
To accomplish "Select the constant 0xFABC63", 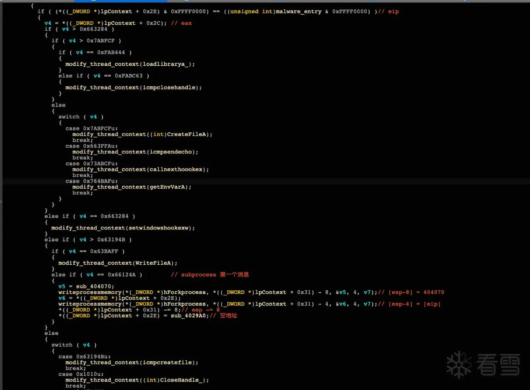I will click(129, 75).
